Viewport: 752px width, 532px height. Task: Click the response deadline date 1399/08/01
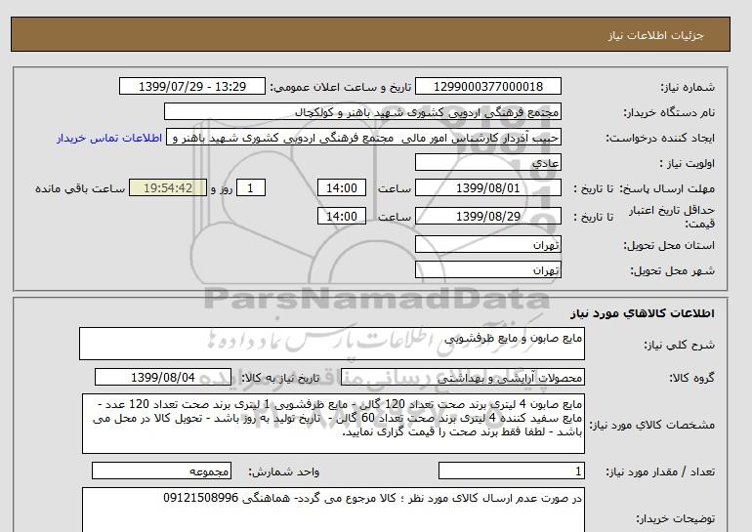[487, 187]
